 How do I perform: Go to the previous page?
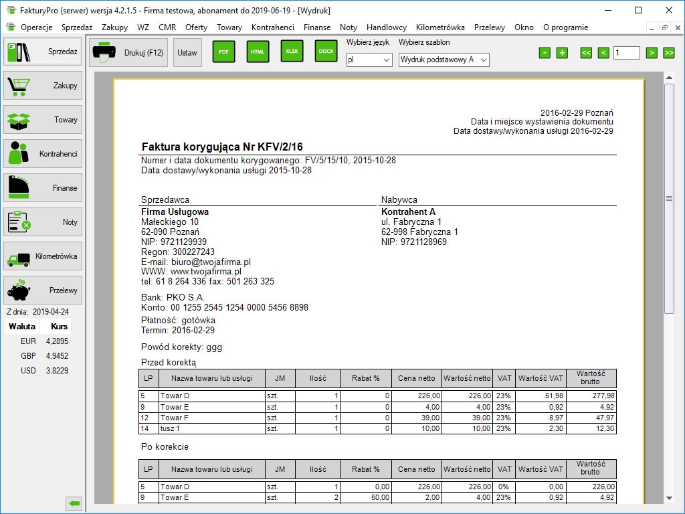click(603, 53)
